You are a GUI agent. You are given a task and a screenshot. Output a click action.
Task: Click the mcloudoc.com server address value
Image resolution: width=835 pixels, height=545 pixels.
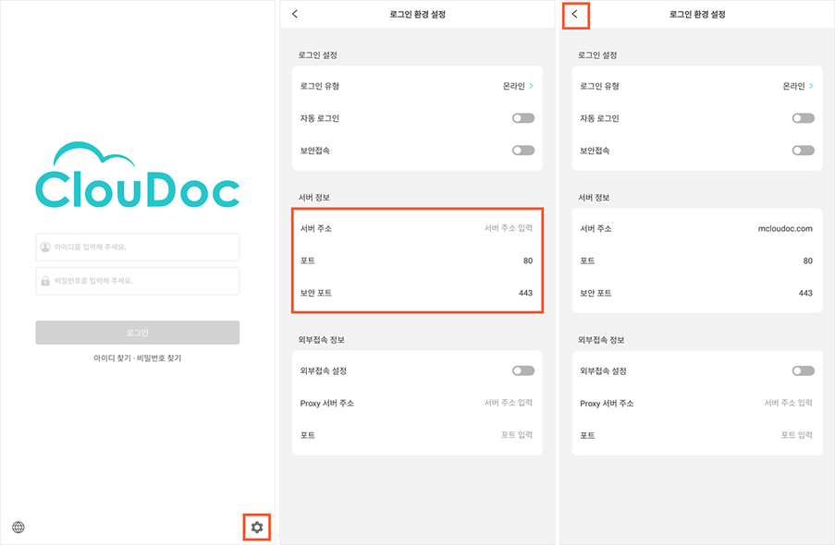(785, 229)
